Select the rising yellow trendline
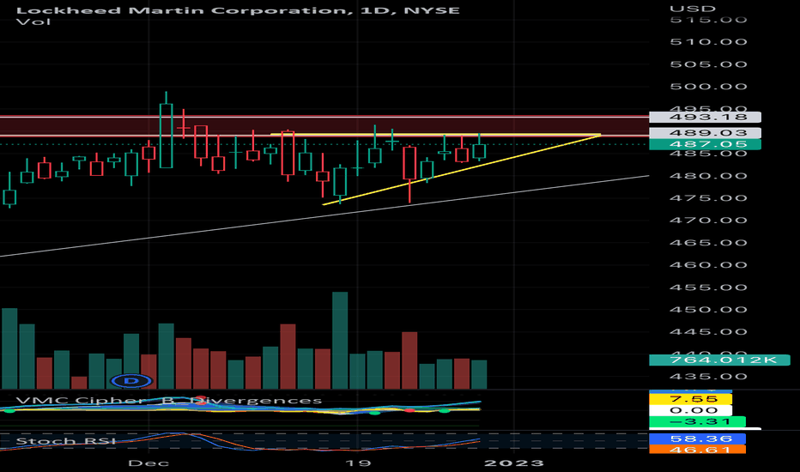This screenshot has width=800, height=472. [462, 170]
